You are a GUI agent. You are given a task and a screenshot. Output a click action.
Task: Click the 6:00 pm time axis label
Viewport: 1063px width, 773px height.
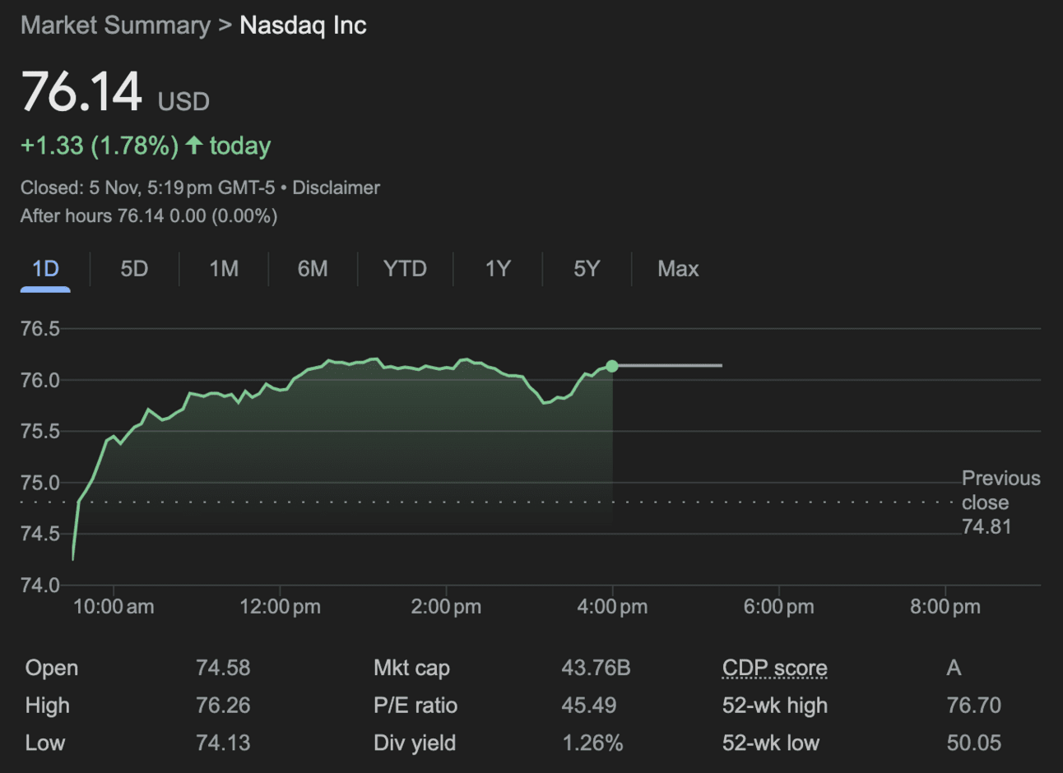[778, 607]
